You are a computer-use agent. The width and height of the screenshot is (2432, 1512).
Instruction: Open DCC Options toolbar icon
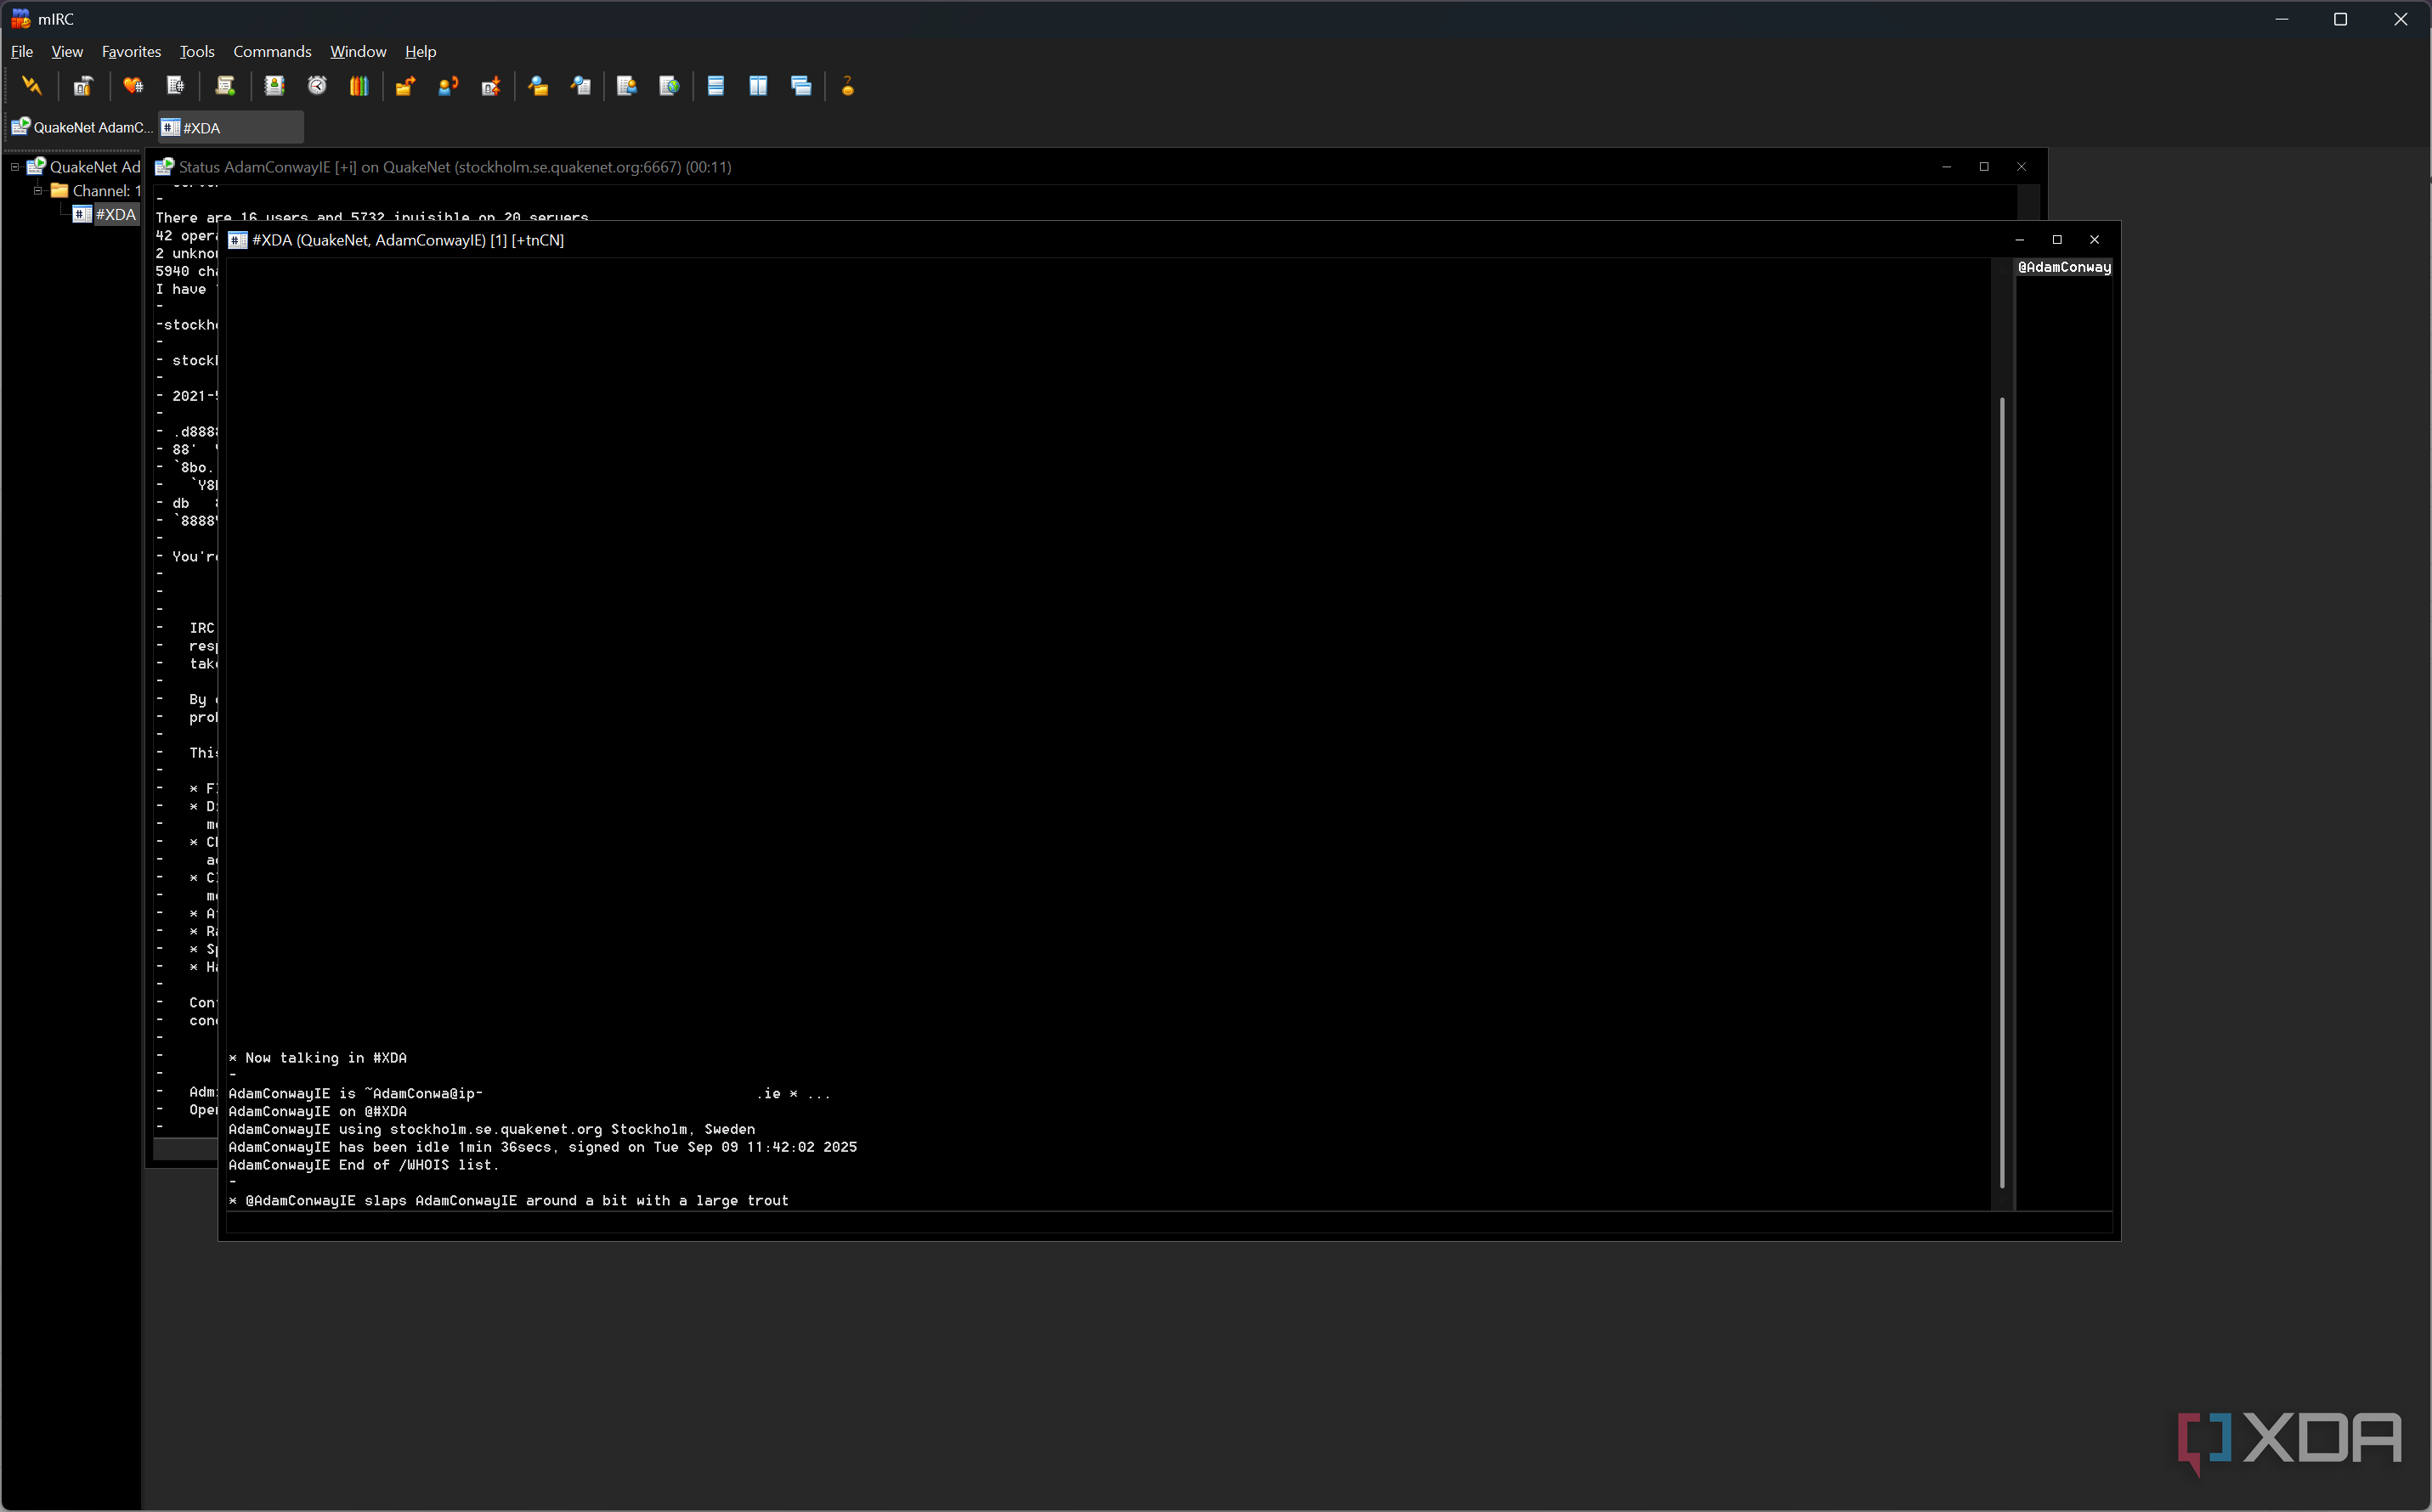pos(491,86)
